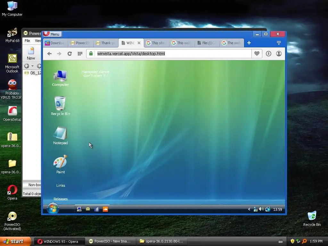Open the Vista Recycle Bin icon
Viewport: 328px width, 246px height.
[60, 106]
